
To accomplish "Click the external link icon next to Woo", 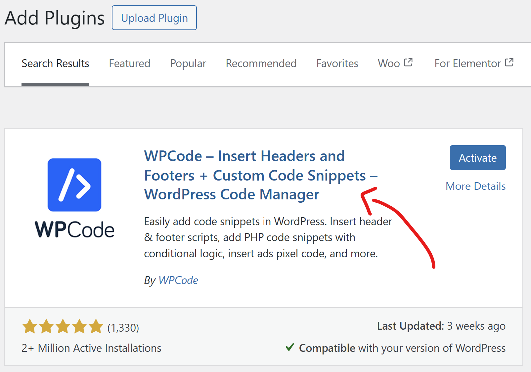I will point(409,61).
